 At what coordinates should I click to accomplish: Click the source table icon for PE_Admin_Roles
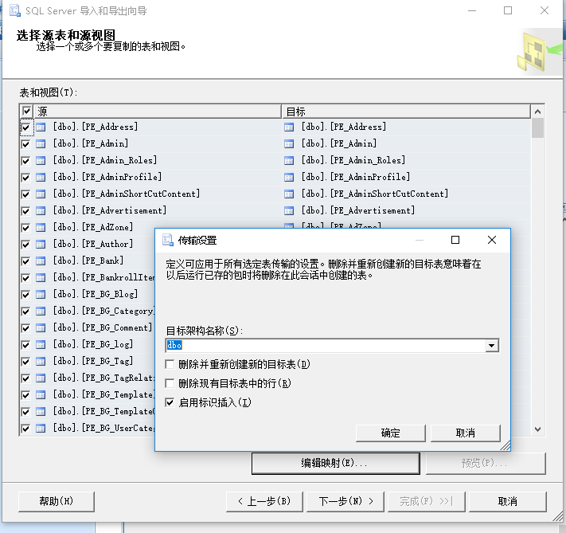click(41, 160)
